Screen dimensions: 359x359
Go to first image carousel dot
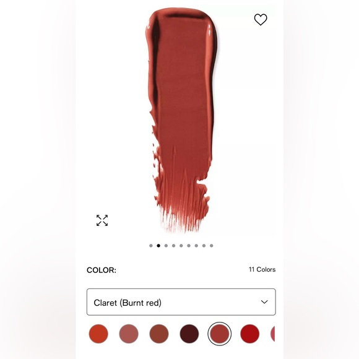(151, 246)
